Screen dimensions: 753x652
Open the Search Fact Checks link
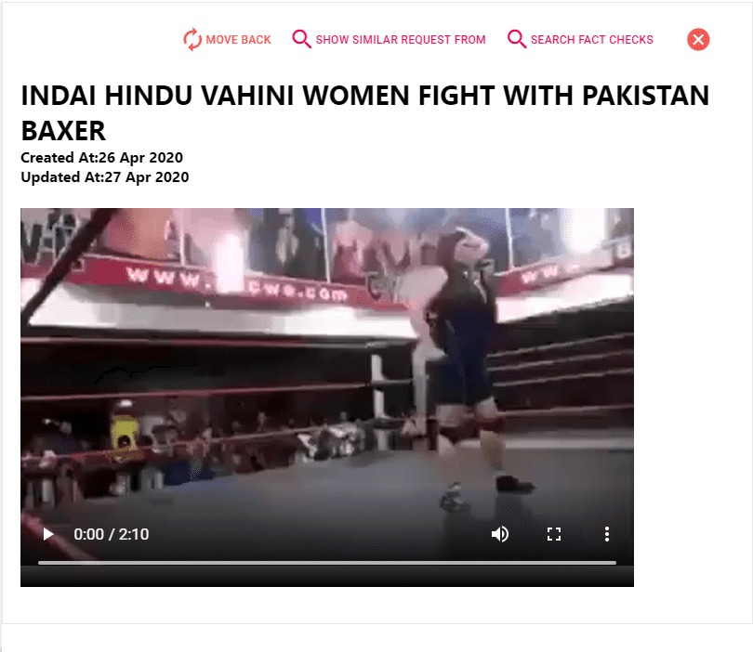(591, 40)
